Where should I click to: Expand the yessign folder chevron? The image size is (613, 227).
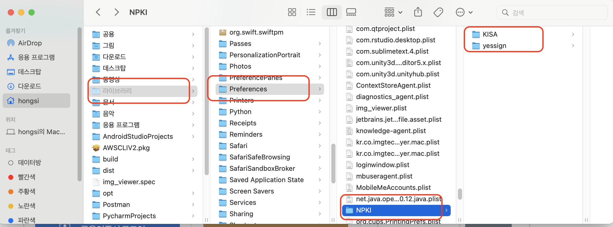pyautogui.click(x=573, y=45)
